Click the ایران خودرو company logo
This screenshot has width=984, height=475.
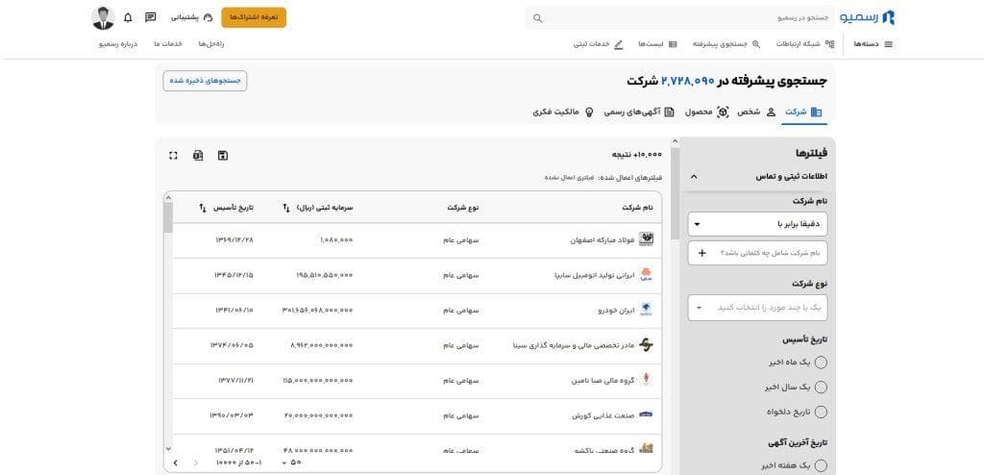click(646, 310)
